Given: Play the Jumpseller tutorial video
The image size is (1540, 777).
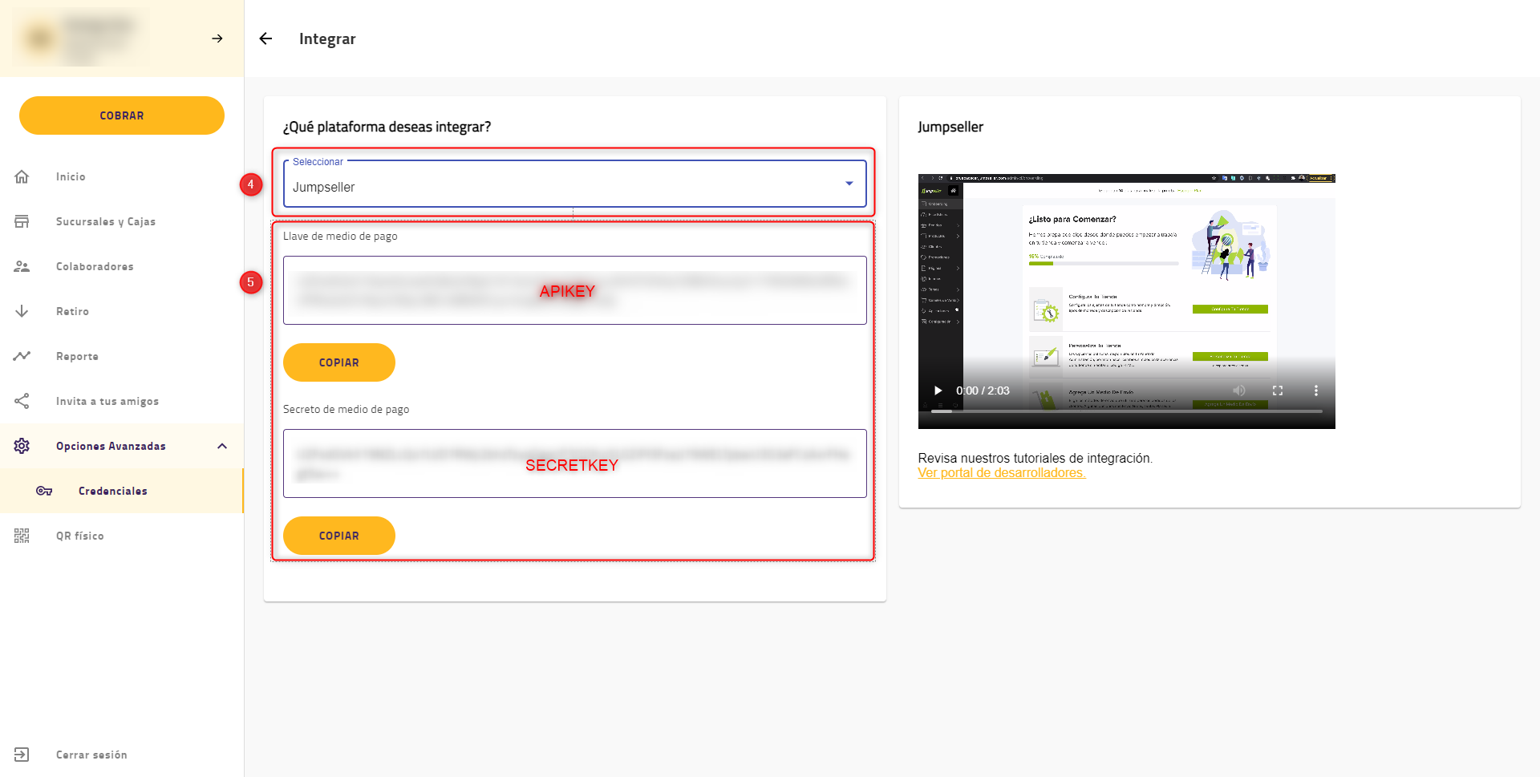Looking at the screenshot, I should coord(938,391).
